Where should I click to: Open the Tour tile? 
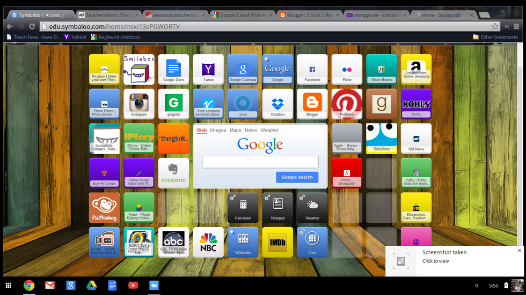click(x=312, y=242)
